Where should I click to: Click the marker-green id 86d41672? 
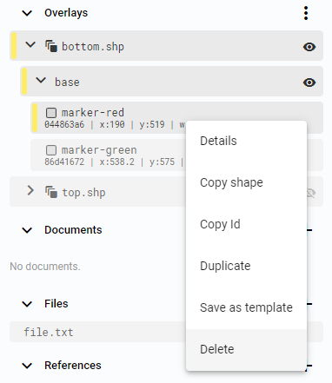point(64,162)
